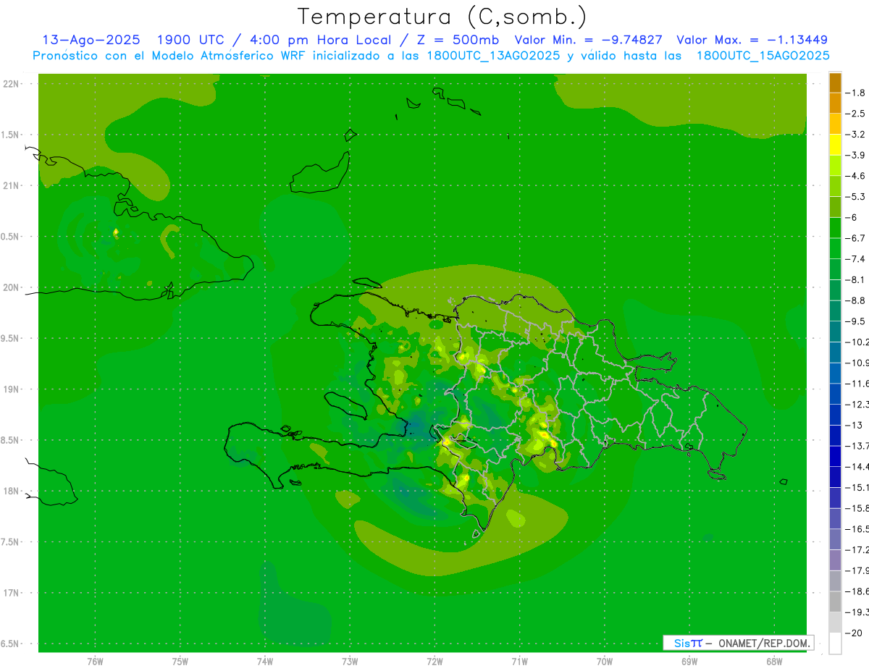Click the teal swatch between -9.5 and -10.2

point(835,332)
